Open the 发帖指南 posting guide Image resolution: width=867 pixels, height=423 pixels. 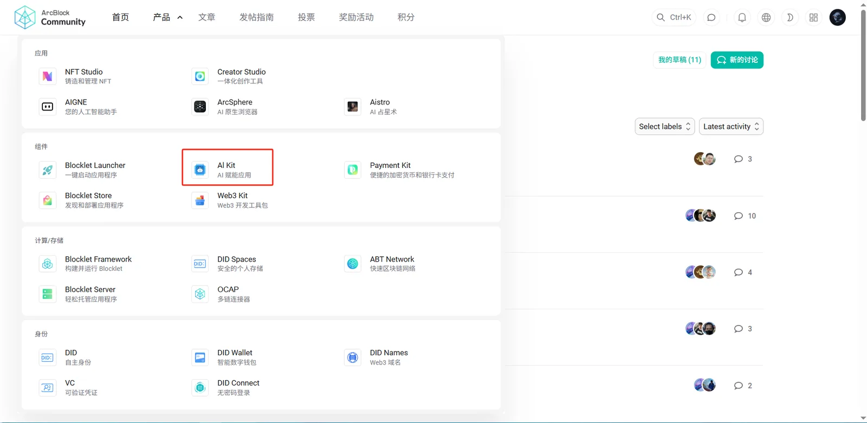(256, 17)
